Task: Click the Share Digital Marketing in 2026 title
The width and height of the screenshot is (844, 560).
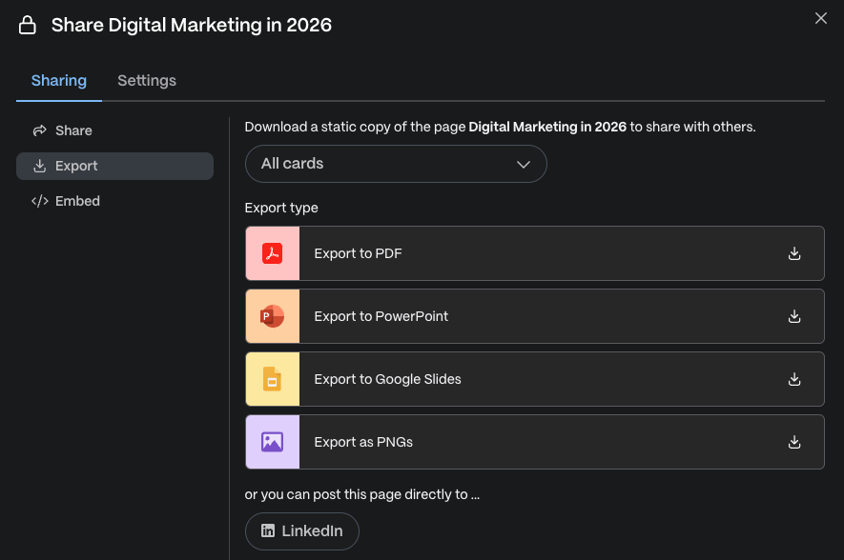Action: pyautogui.click(x=192, y=26)
